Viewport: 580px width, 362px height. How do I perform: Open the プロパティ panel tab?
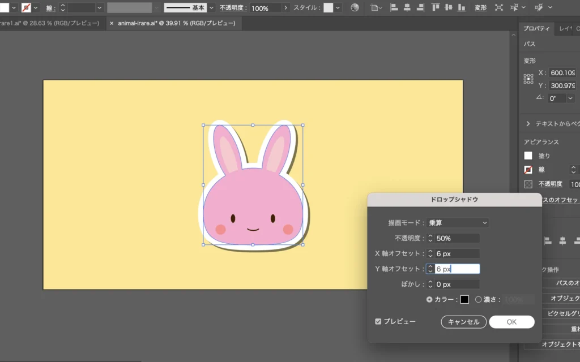click(536, 28)
